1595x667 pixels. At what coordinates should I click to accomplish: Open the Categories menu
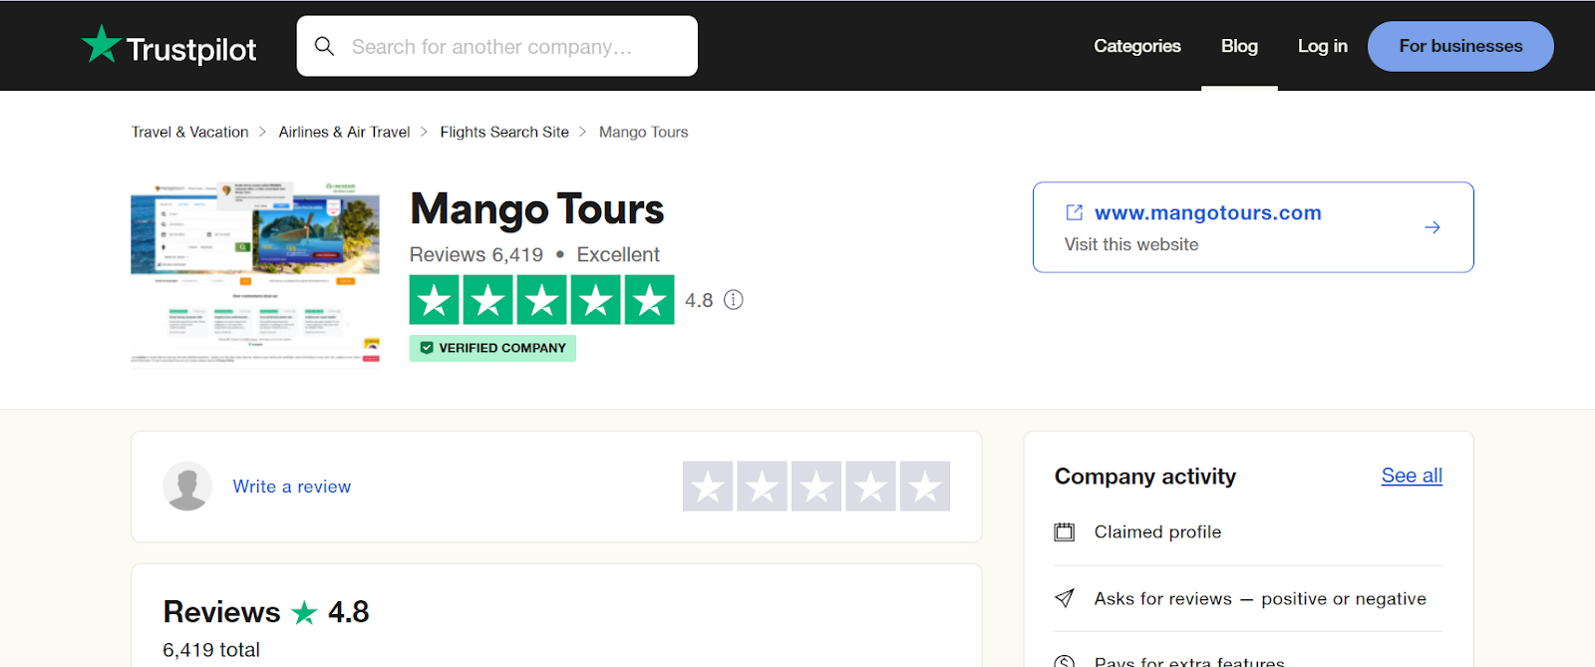[x=1136, y=46]
